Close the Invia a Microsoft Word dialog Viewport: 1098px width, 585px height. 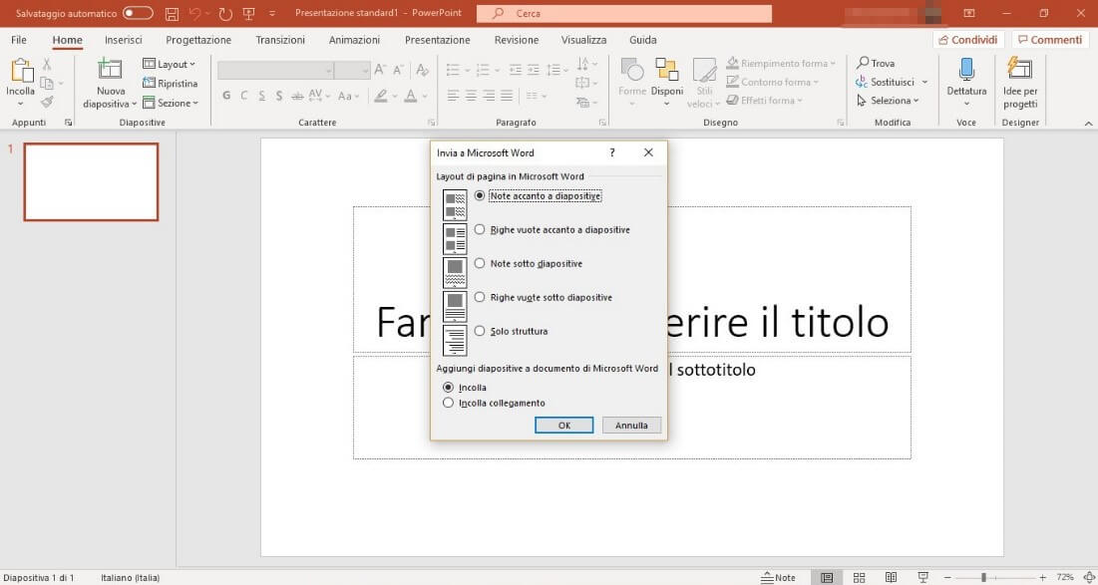tap(648, 152)
